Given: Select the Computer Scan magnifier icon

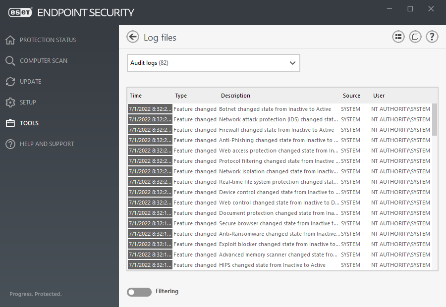Looking at the screenshot, I should (x=9, y=60).
